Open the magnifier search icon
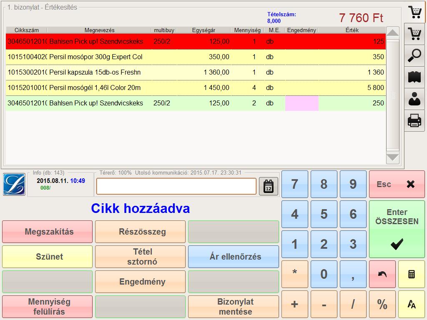 (414, 55)
